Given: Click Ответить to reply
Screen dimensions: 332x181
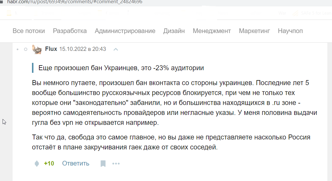Looking at the screenshot, I should tap(76, 163).
